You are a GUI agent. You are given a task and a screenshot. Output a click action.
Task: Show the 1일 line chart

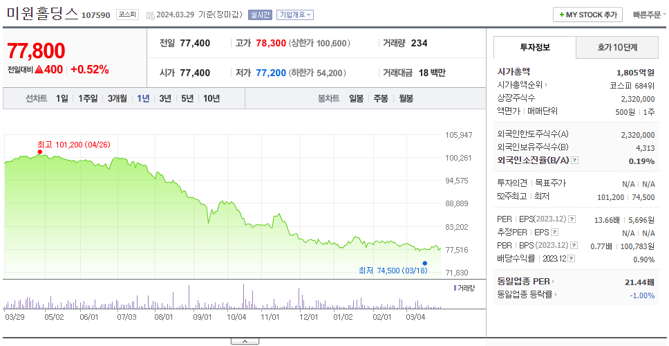coord(62,99)
